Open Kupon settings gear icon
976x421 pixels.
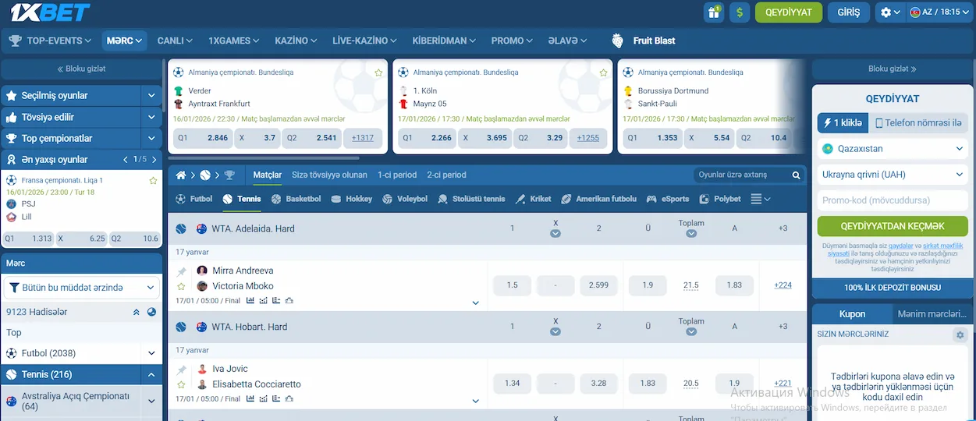[x=960, y=334]
